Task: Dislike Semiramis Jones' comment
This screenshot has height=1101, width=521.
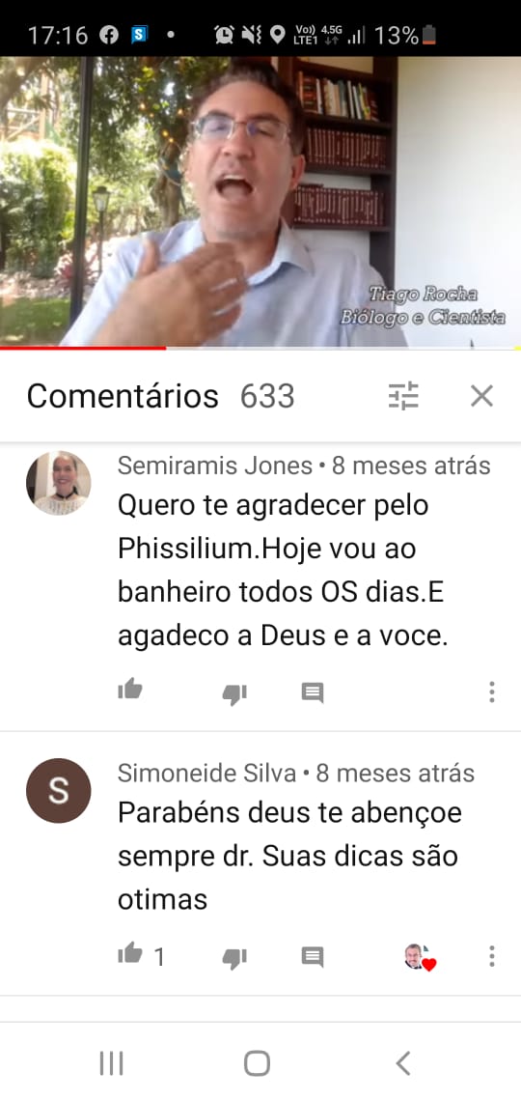Action: point(234,693)
